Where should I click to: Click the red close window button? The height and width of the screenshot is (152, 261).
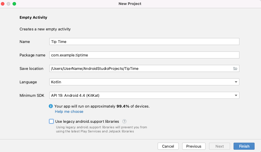[x=3, y=4]
